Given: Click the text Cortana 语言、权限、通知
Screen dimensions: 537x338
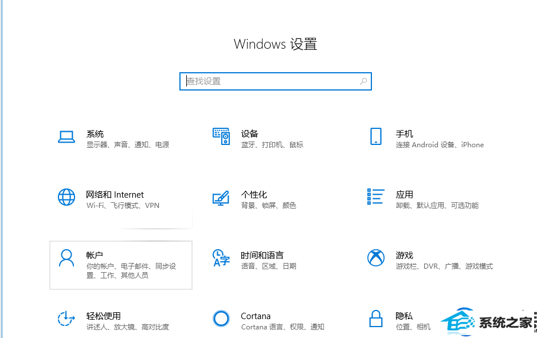Looking at the screenshot, I should pyautogui.click(x=283, y=327).
